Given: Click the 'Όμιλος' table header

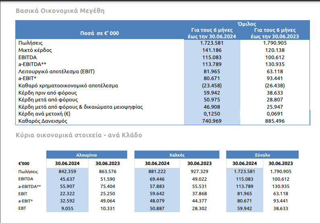Looking at the screenshot, I should 247,24.
